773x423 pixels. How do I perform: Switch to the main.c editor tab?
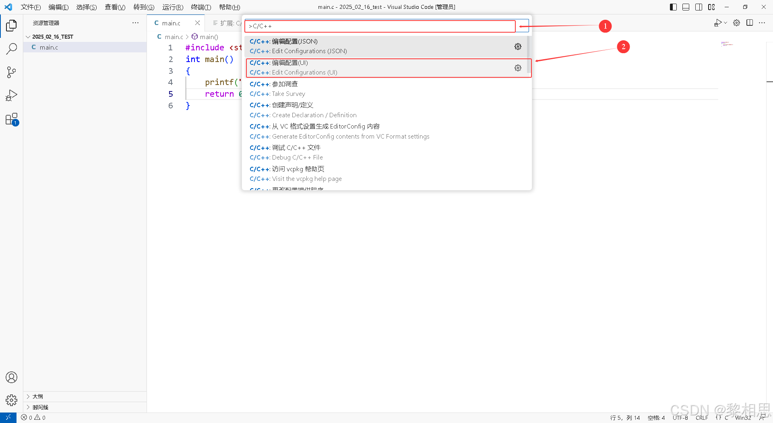pos(171,23)
